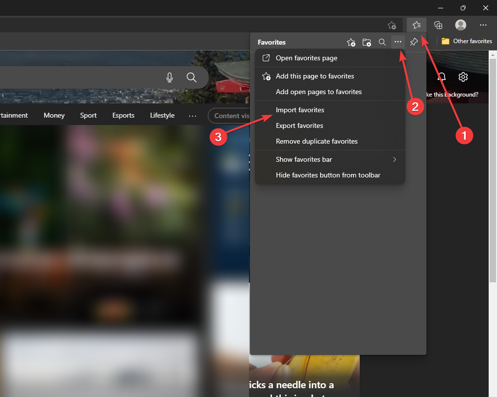Open the notifications bell icon
Image resolution: width=497 pixels, height=397 pixels.
click(442, 77)
